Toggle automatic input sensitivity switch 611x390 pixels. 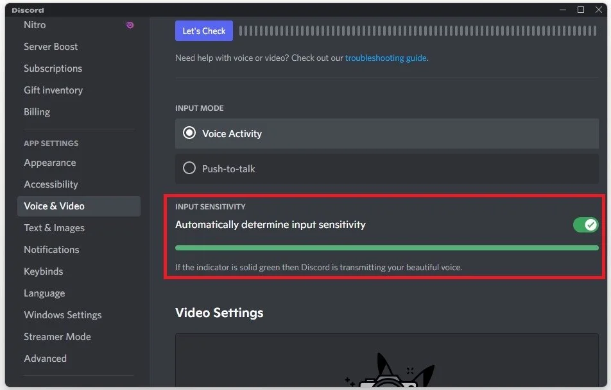point(586,225)
